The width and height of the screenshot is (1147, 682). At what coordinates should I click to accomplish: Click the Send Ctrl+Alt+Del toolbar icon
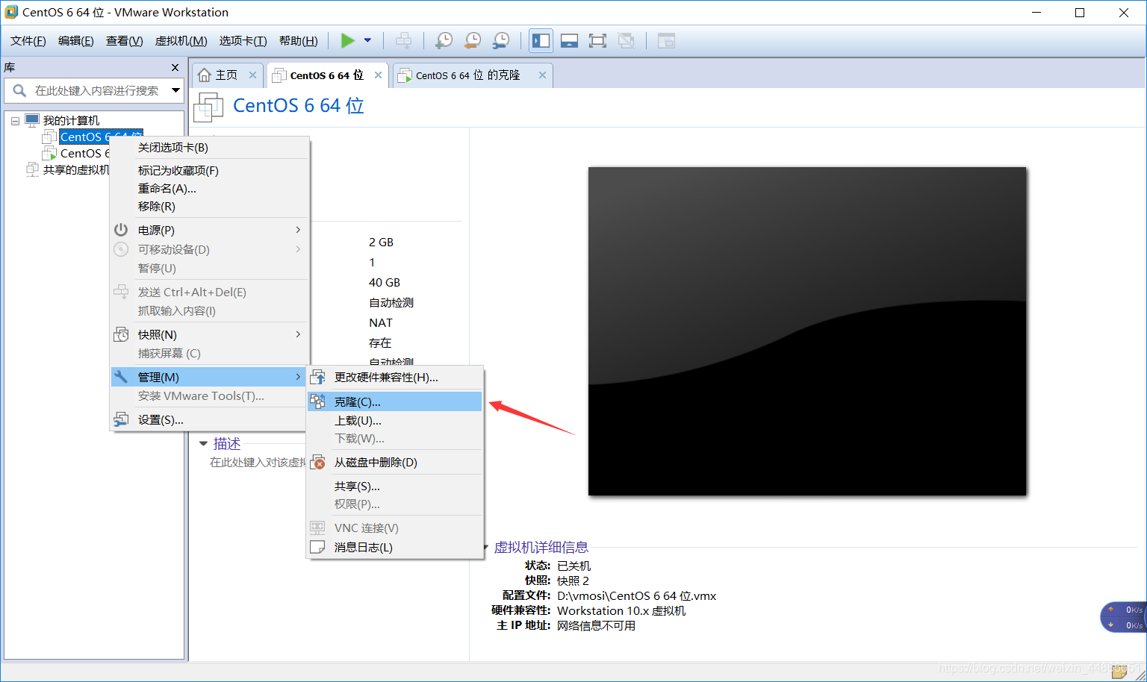[x=403, y=40]
